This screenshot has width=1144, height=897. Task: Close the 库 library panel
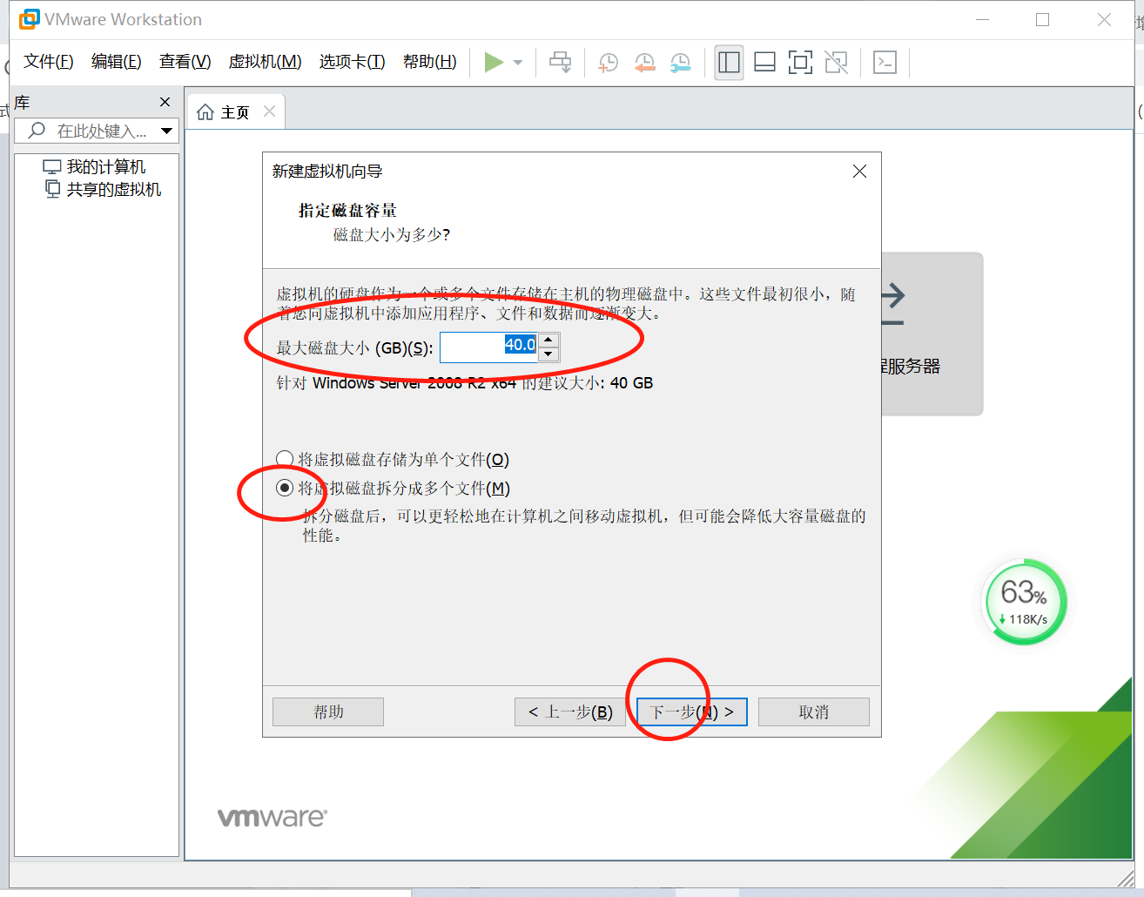click(x=165, y=102)
